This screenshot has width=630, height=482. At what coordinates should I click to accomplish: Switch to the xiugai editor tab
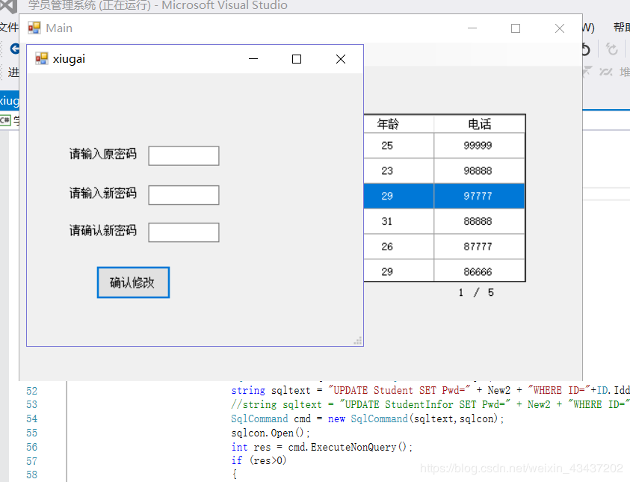[x=9, y=100]
